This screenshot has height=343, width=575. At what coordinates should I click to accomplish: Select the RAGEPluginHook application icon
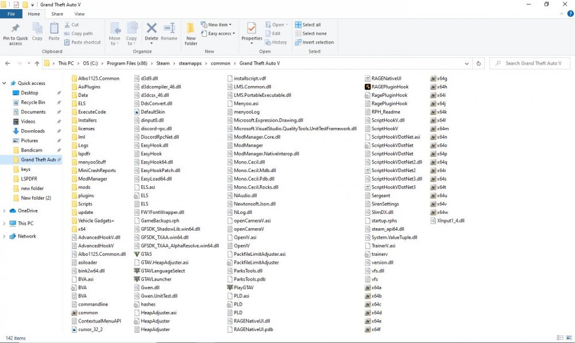point(367,87)
